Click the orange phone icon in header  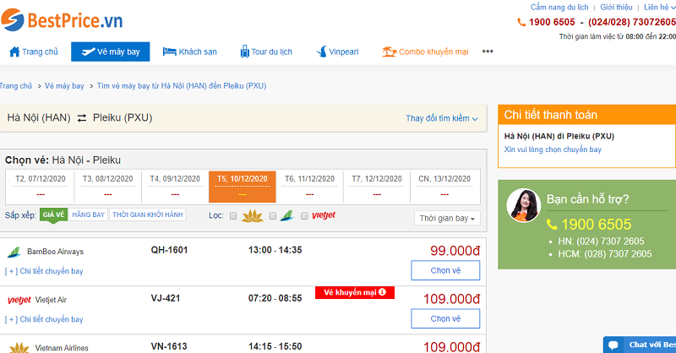[x=521, y=22]
